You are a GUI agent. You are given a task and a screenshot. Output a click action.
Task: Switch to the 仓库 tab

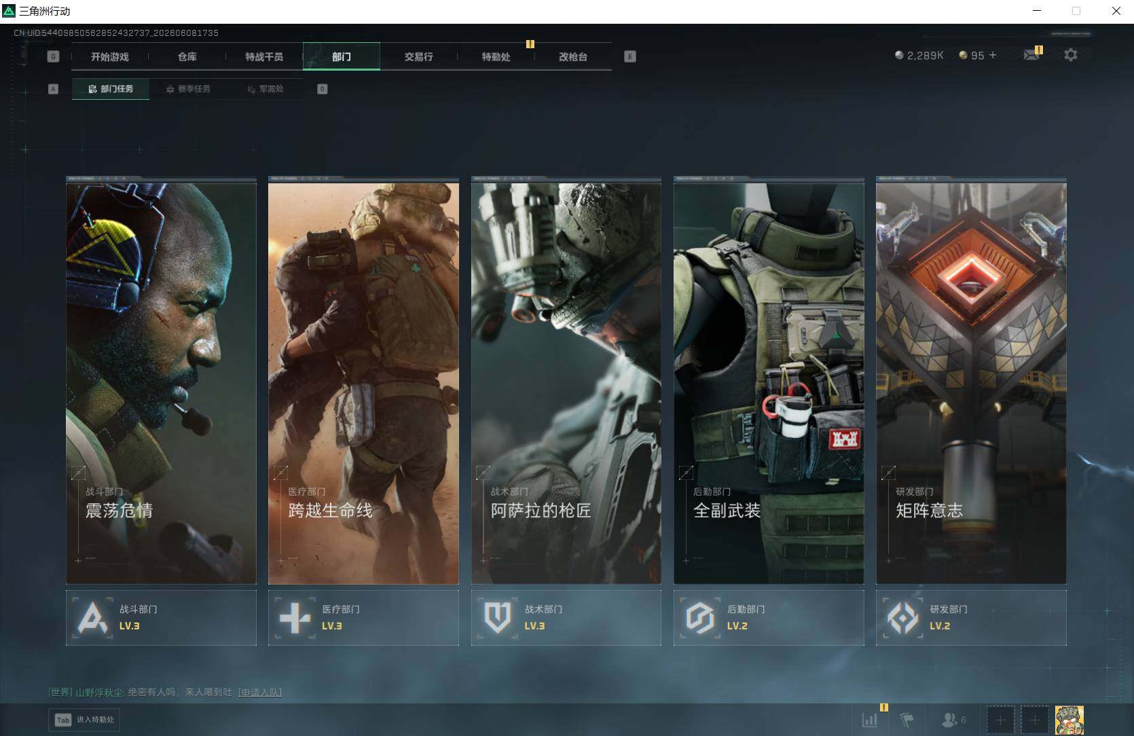[x=187, y=56]
